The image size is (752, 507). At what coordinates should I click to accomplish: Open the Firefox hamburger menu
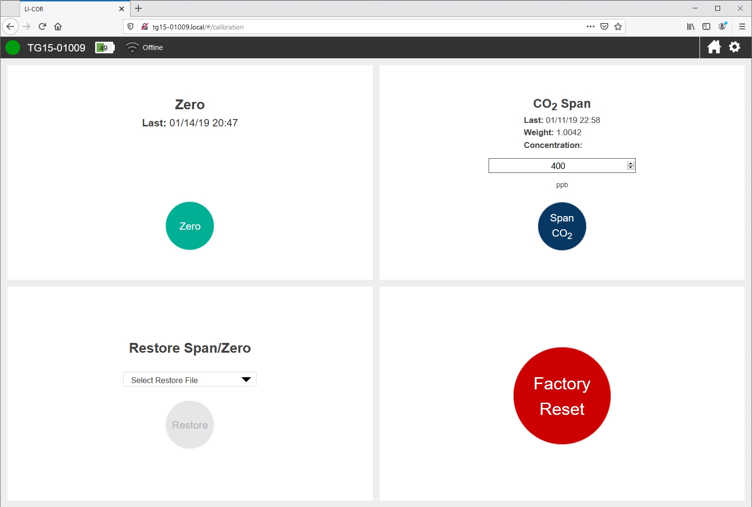click(x=742, y=26)
